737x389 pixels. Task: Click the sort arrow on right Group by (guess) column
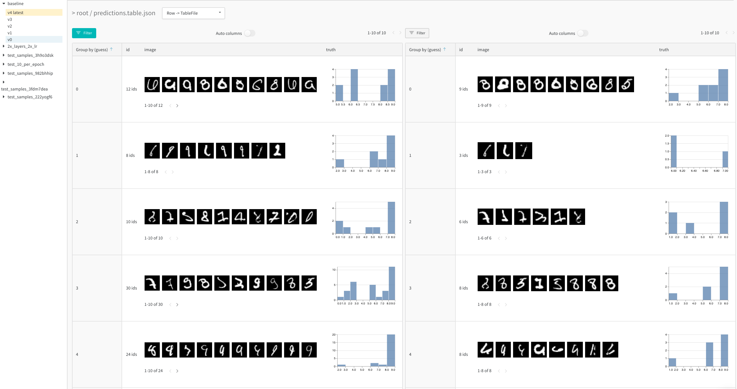[445, 49]
